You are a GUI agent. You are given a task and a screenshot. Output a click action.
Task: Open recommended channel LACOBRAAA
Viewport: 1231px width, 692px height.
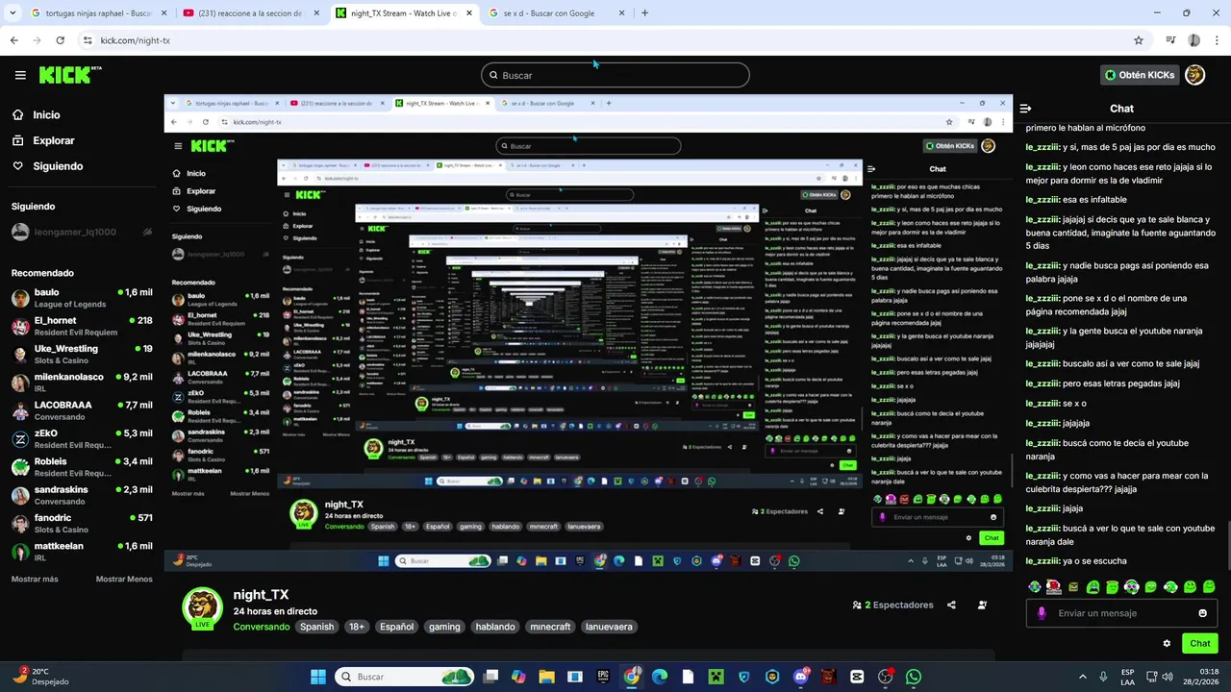click(x=82, y=410)
